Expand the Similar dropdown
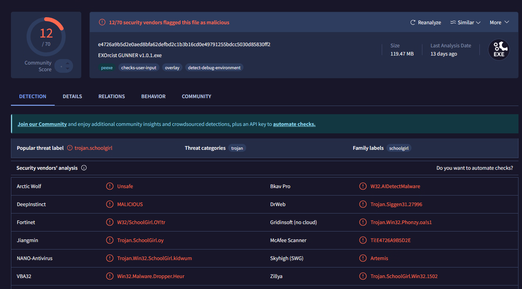 [478, 23]
